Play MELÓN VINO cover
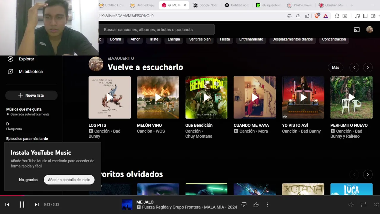This screenshot has width=380, height=214. pos(158,97)
